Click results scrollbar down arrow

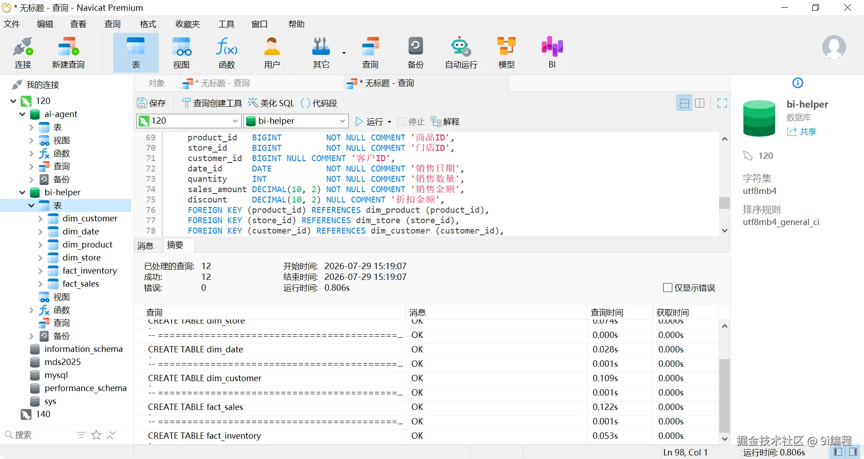pyautogui.click(x=724, y=439)
